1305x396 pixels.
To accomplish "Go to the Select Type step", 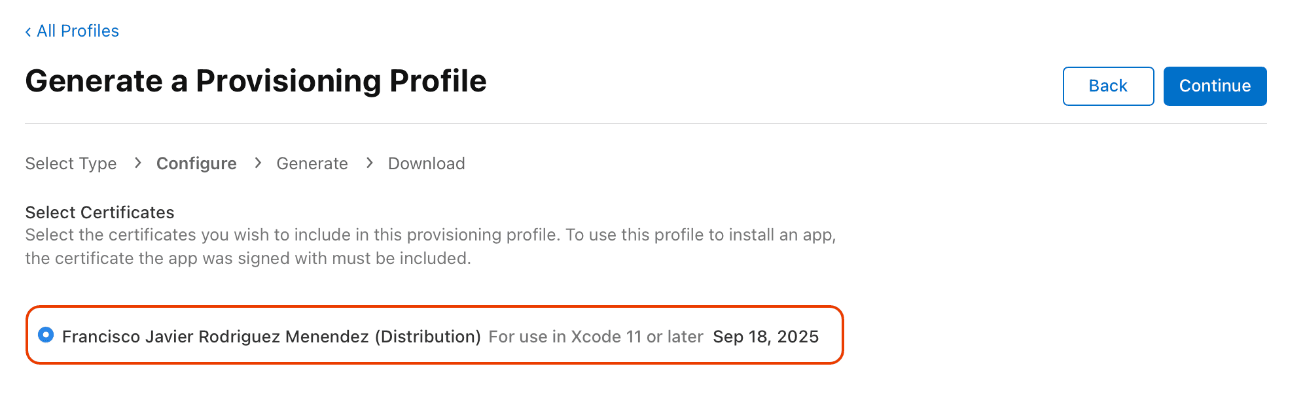I will coord(71,163).
